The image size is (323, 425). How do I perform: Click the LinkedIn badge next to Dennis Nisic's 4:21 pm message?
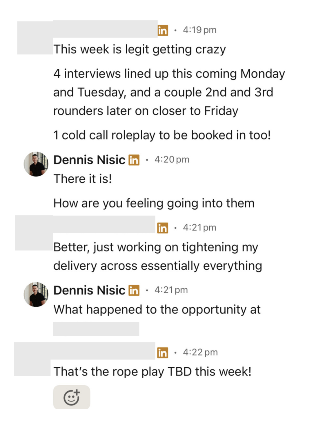(x=133, y=290)
